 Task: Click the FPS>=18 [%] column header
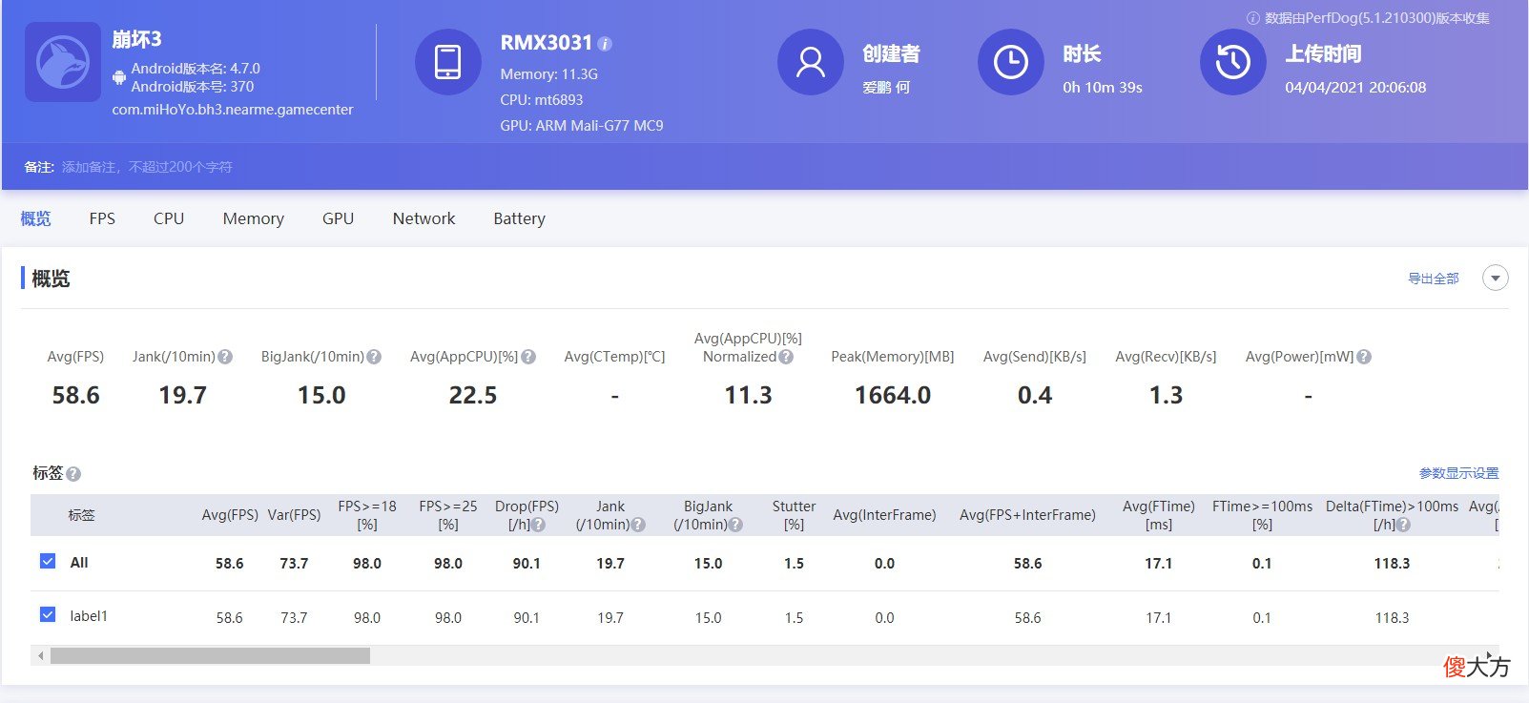(x=367, y=515)
